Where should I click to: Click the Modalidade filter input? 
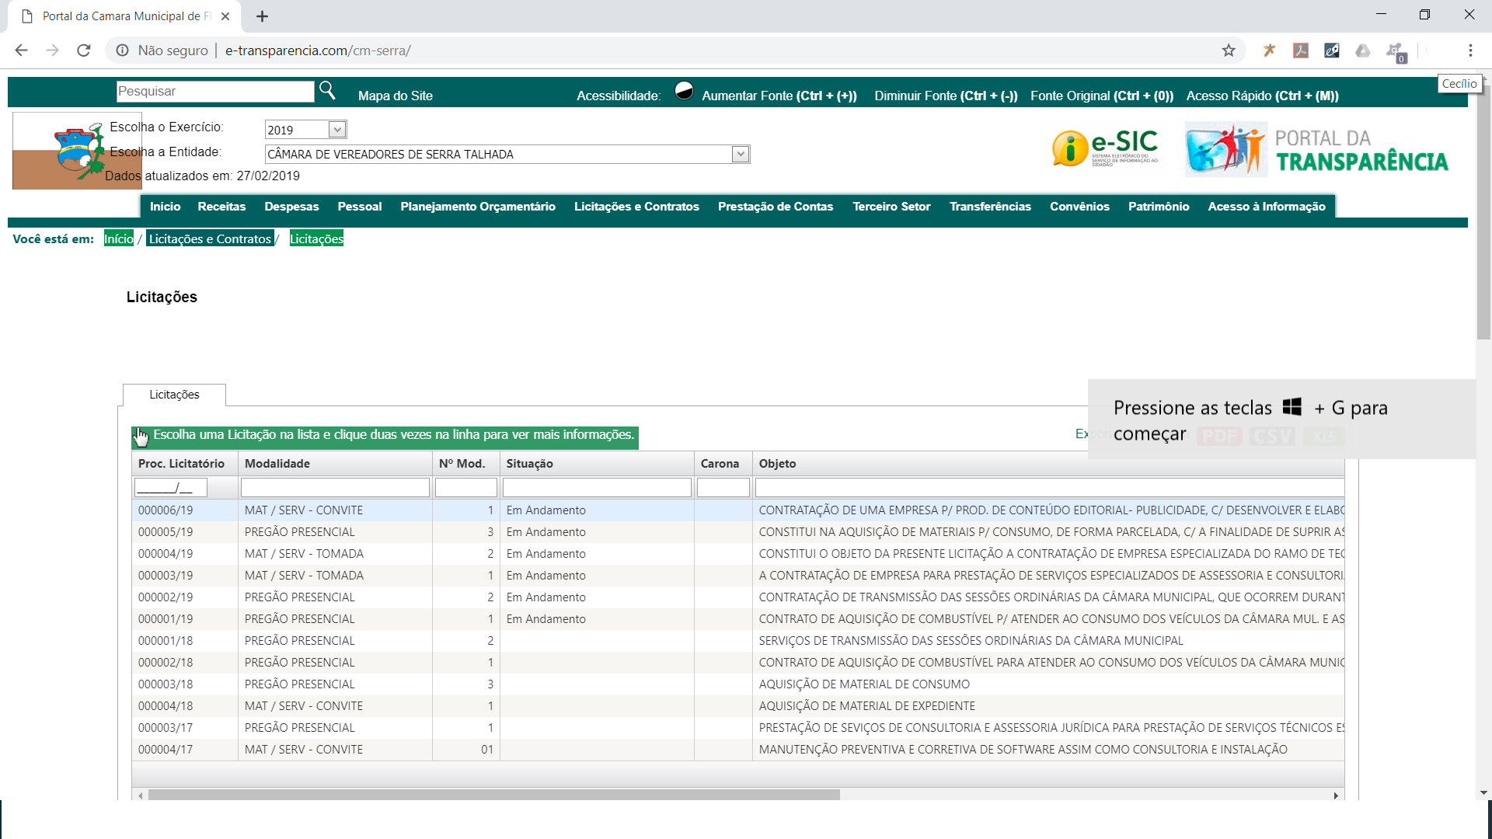pyautogui.click(x=335, y=488)
